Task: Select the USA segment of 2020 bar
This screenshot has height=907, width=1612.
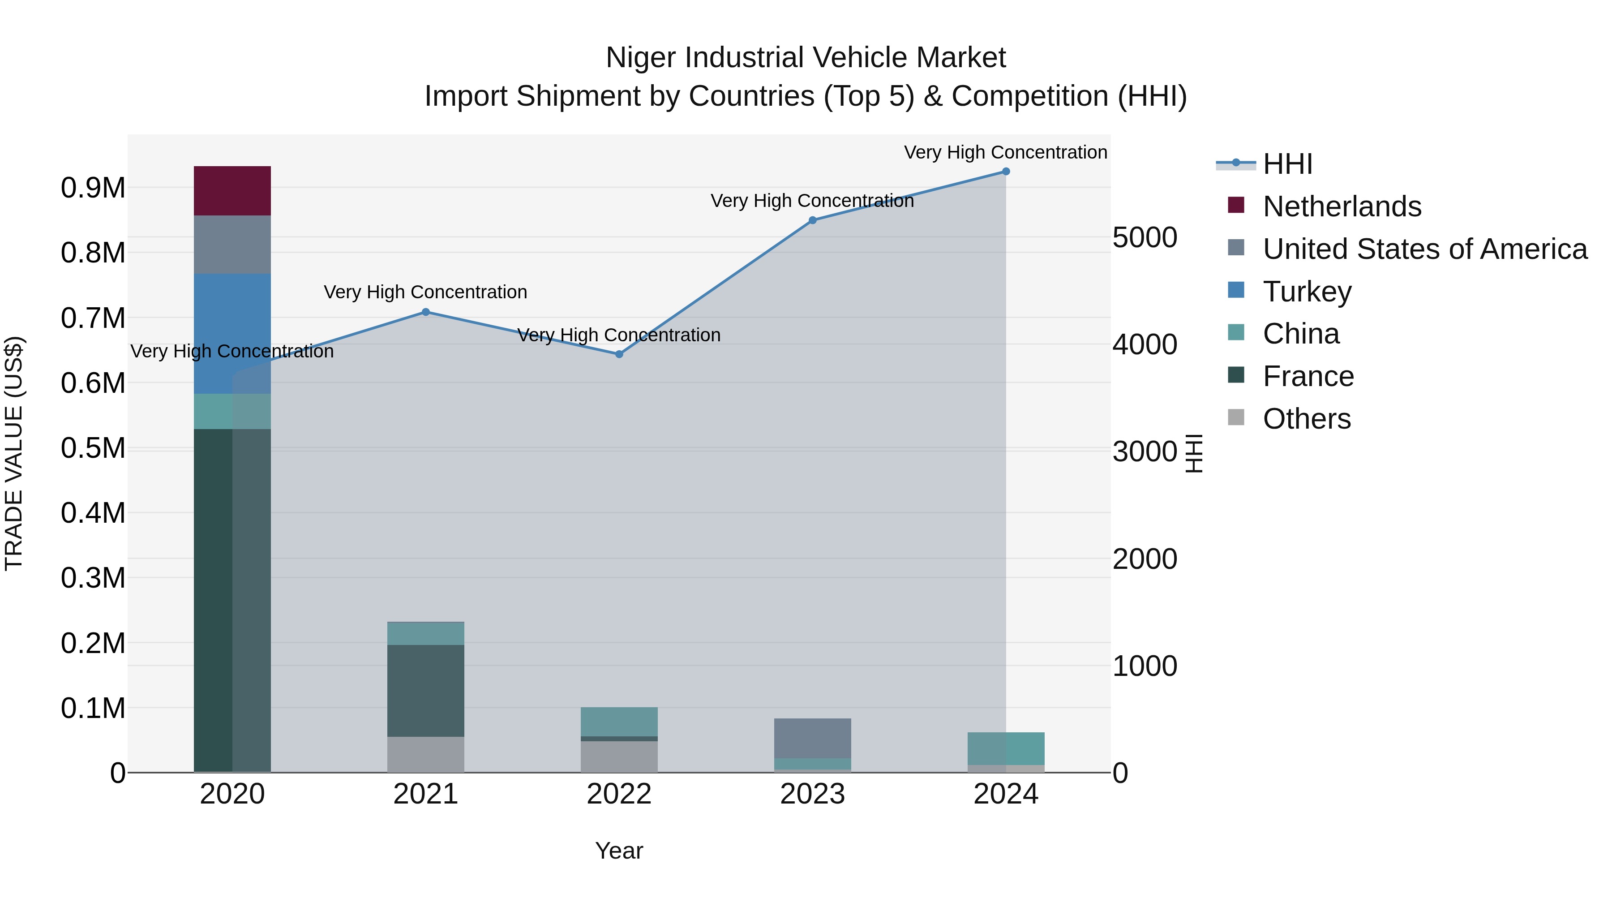Action: [232, 245]
